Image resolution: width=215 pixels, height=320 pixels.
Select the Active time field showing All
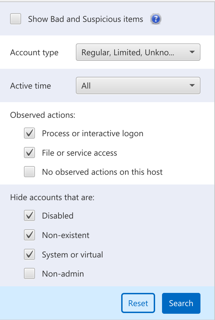[138, 85]
